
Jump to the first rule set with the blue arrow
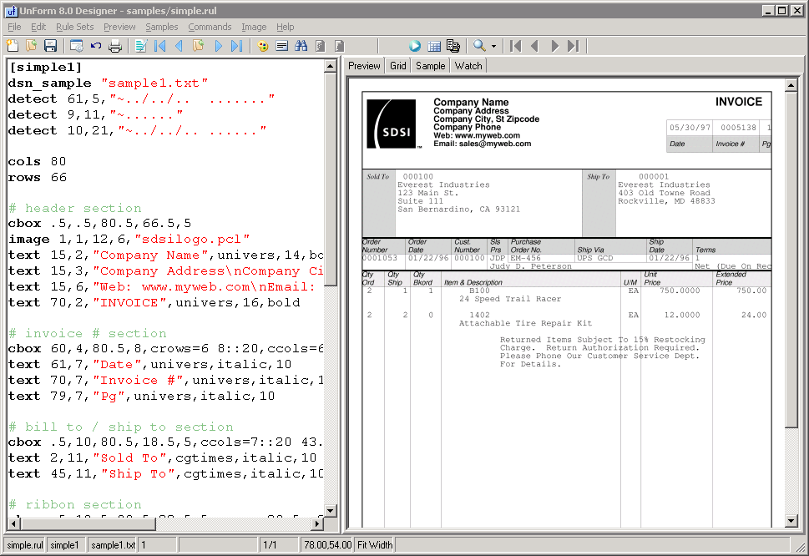[159, 46]
